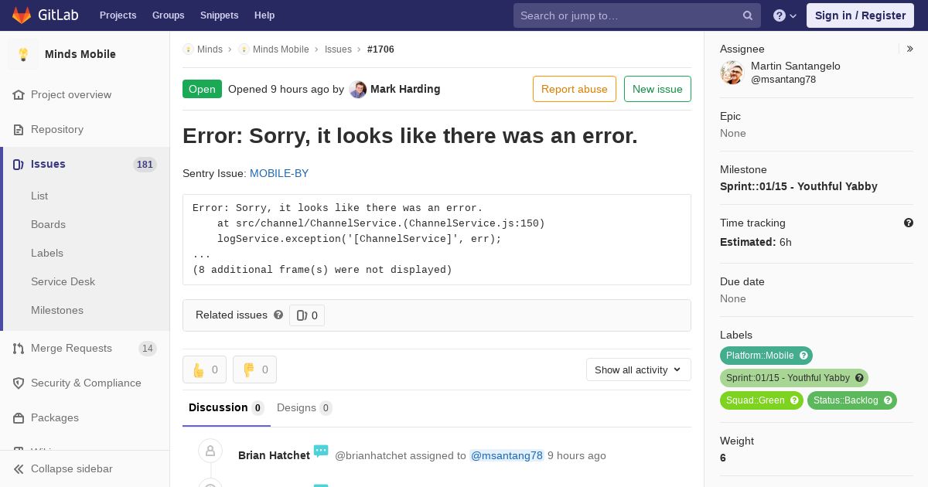The height and width of the screenshot is (487, 928).
Task: Click the Merge Requests 14 count badge
Action: tap(148, 349)
